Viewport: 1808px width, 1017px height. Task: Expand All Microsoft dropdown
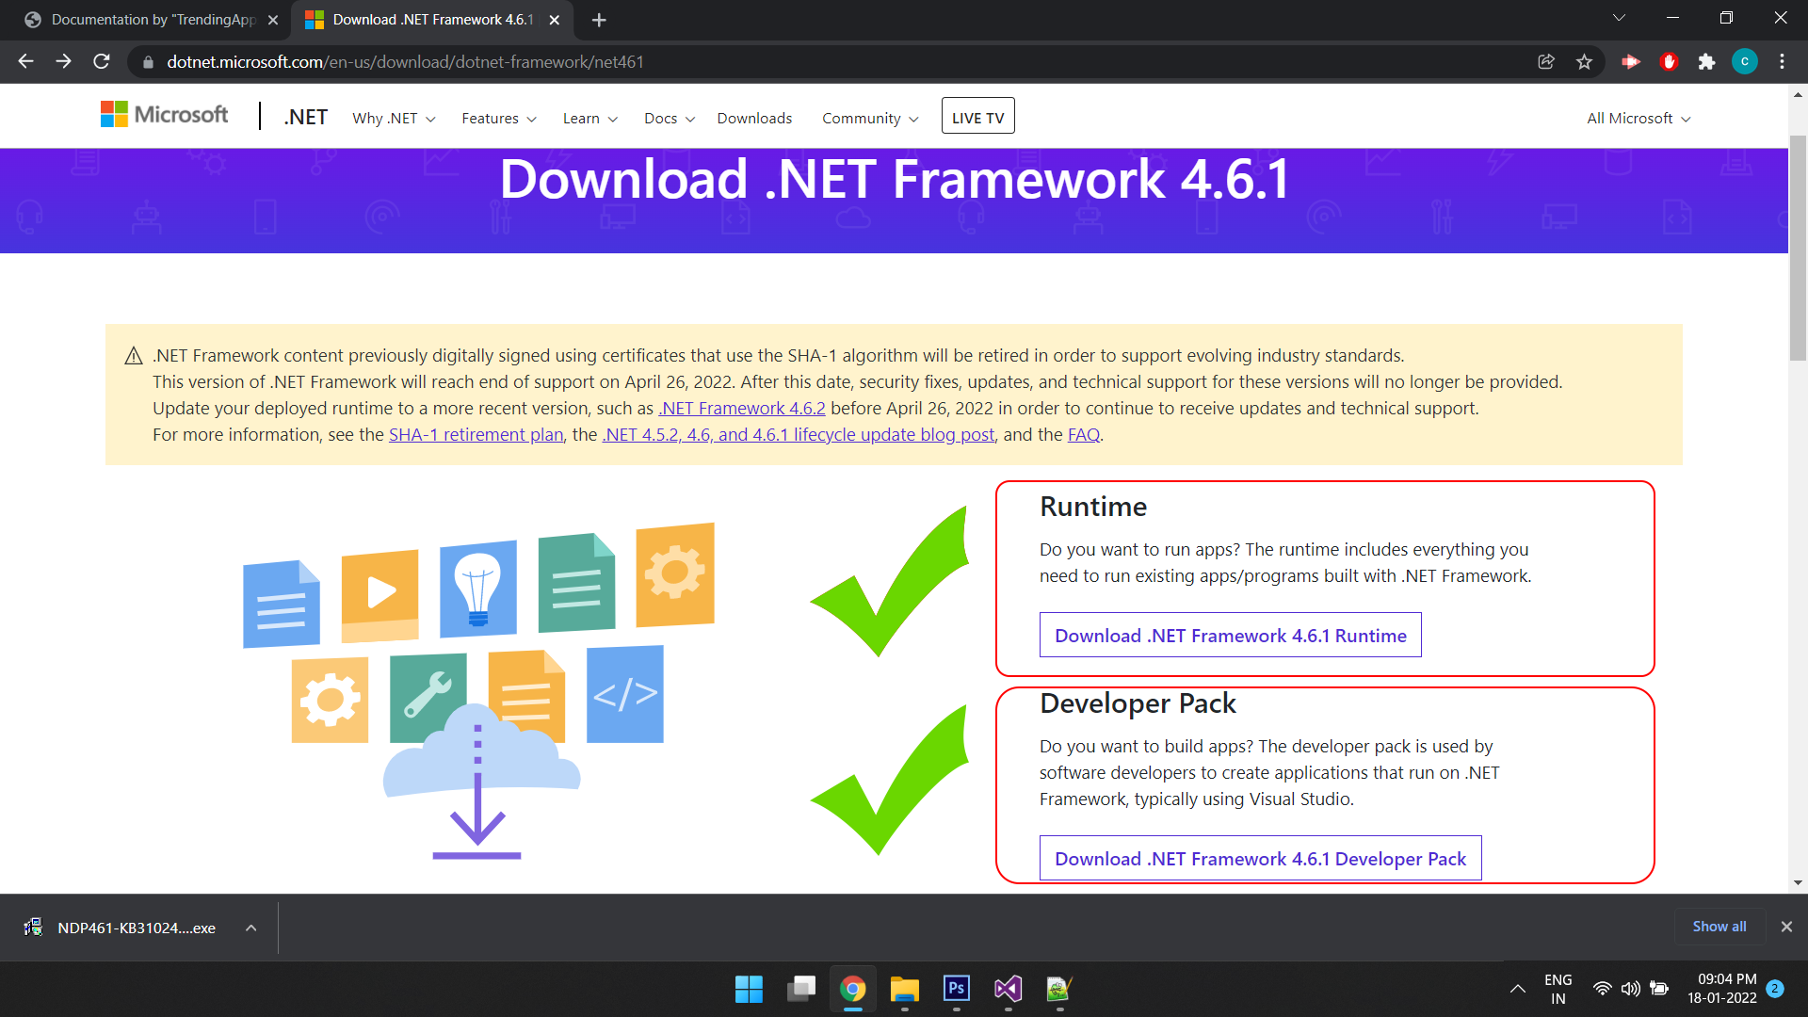1638,119
